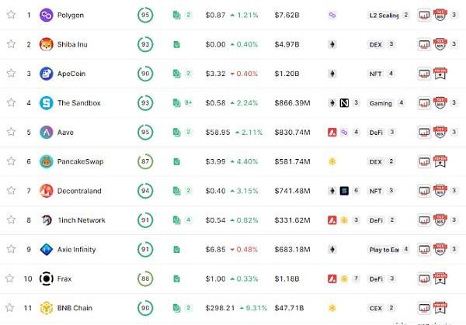The height and width of the screenshot is (325, 466).
Task: Click the 87 score ring for PancakeSwap
Action: click(145, 161)
